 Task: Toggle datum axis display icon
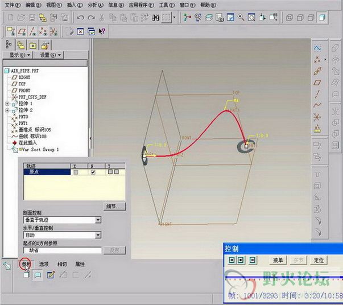[32, 32]
